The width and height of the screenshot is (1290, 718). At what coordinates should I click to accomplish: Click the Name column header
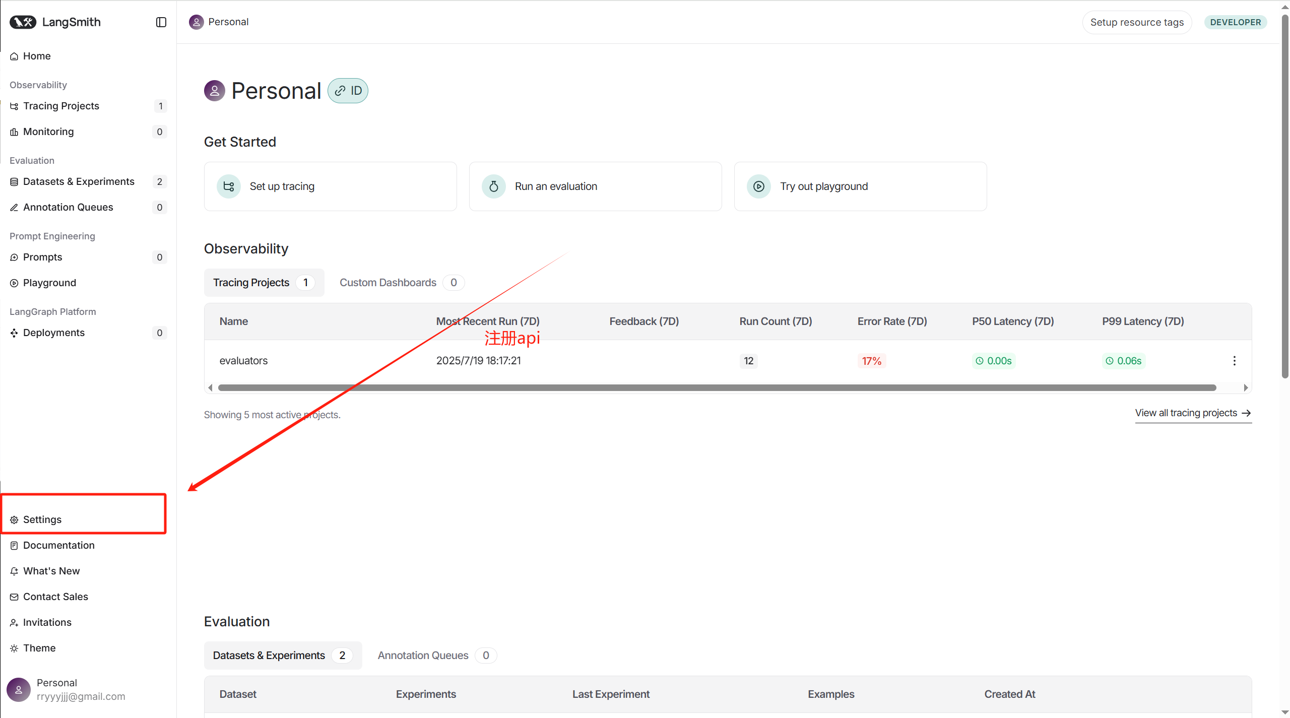point(234,321)
